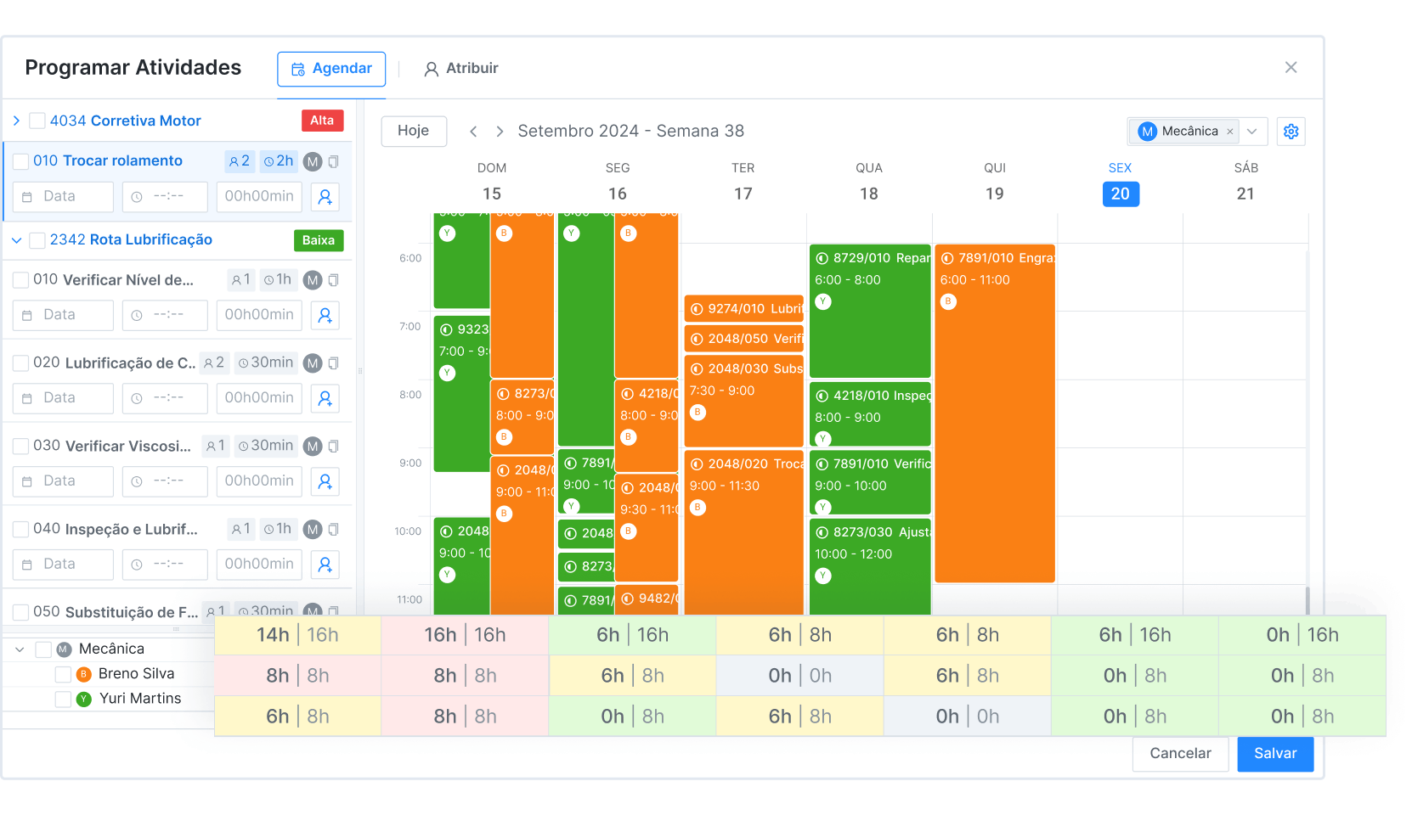Click the clock icon in Trocar rolamento time field
Screen dimensions: 1412x815
click(138, 196)
